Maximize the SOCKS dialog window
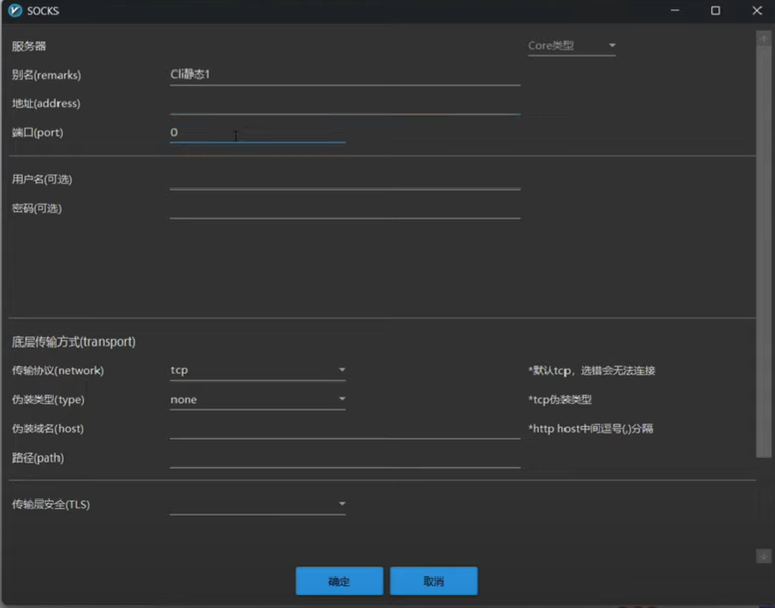The width and height of the screenshot is (775, 608). pyautogui.click(x=716, y=11)
